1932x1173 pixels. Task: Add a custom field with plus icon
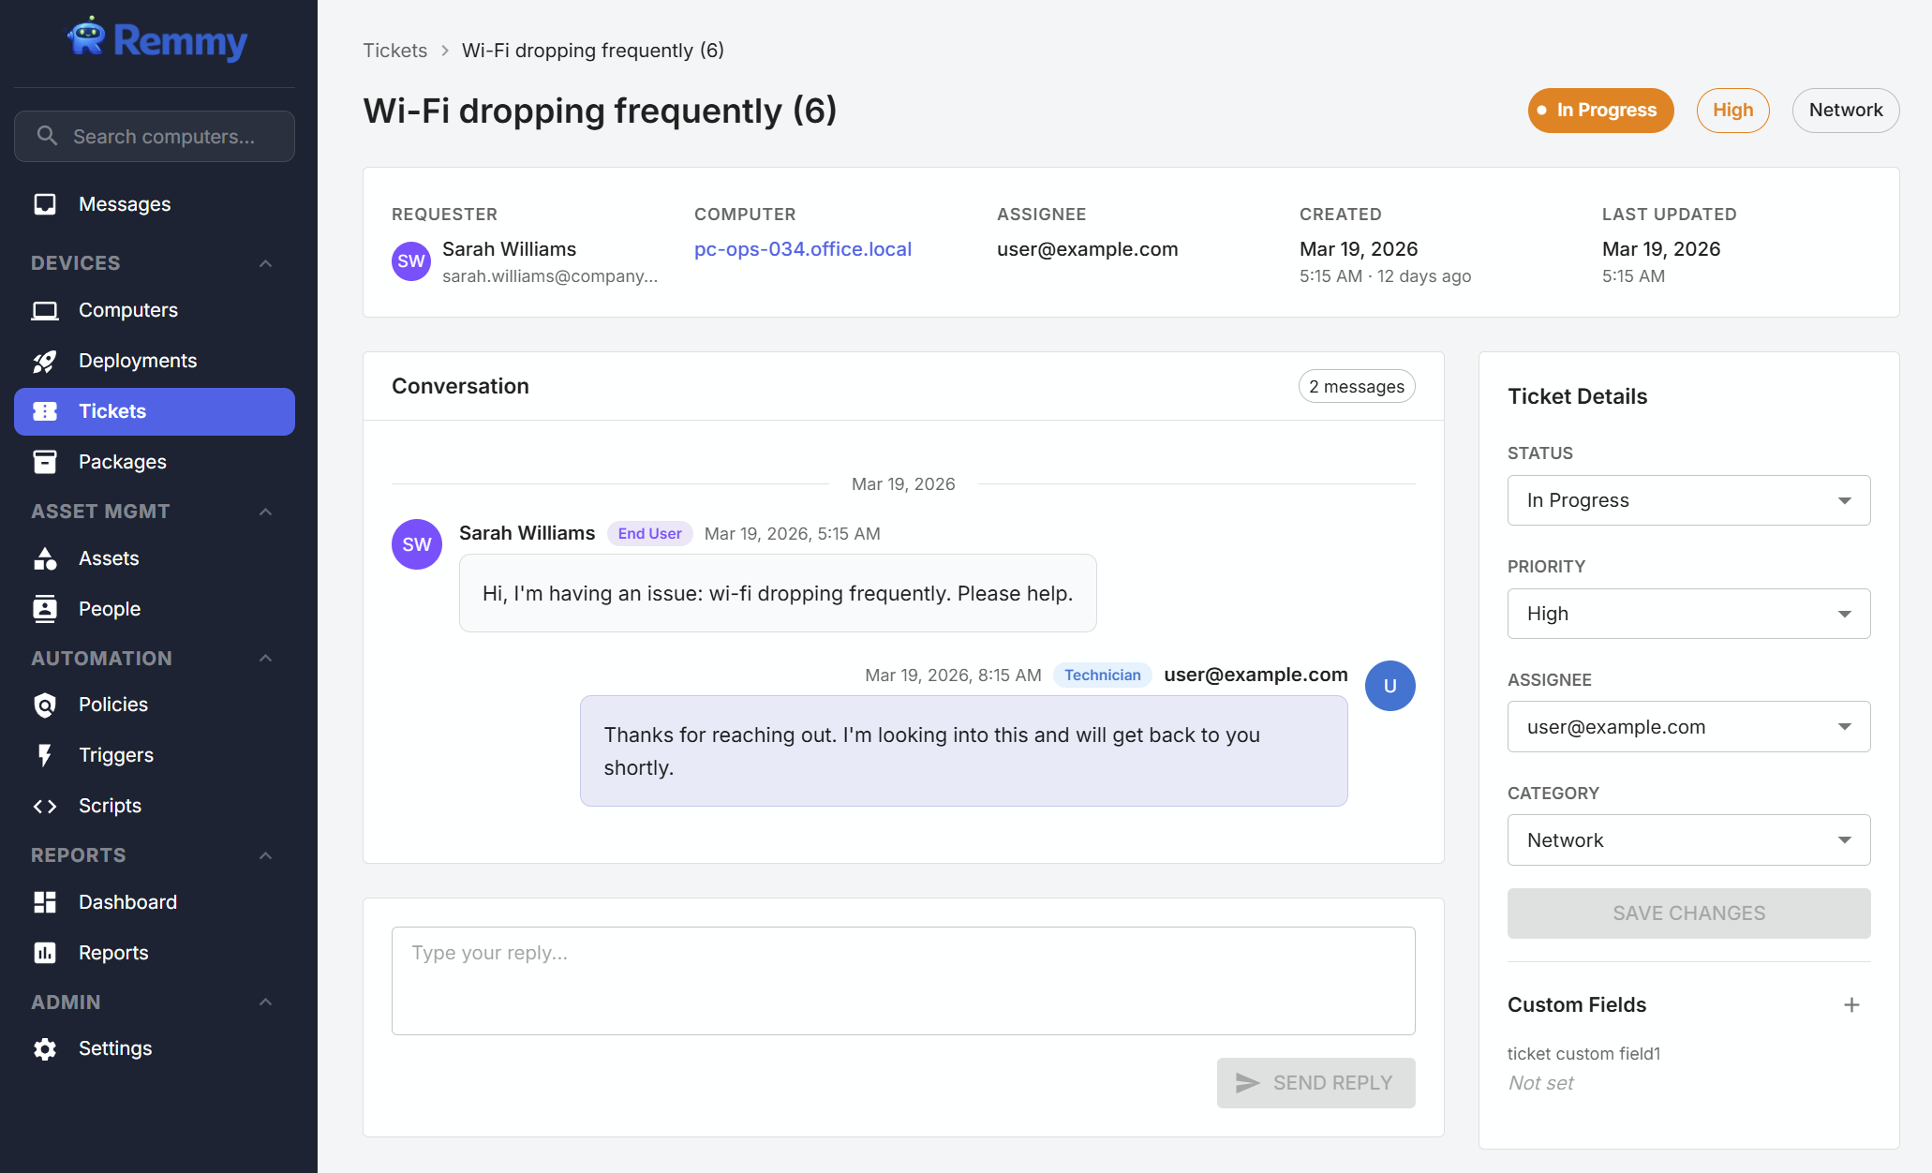(1851, 1004)
